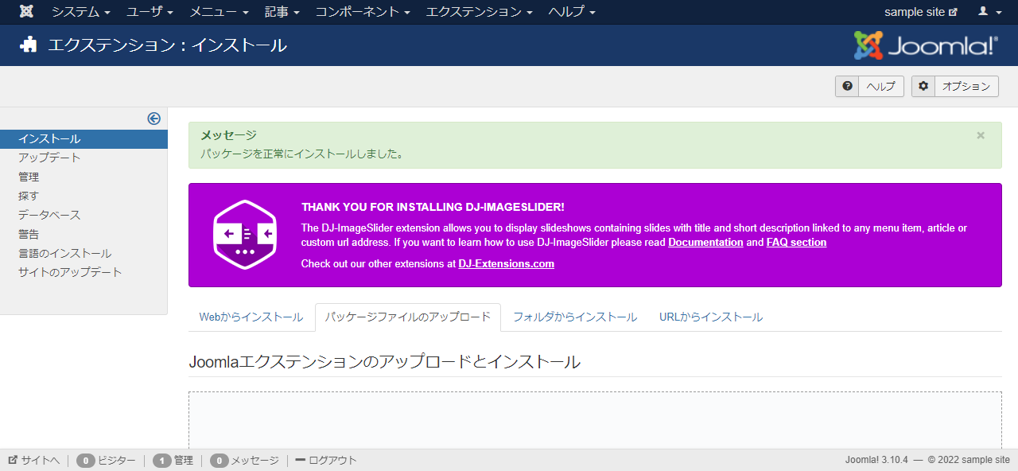Select アップデート in the sidebar
The height and width of the screenshot is (471, 1018).
point(49,158)
